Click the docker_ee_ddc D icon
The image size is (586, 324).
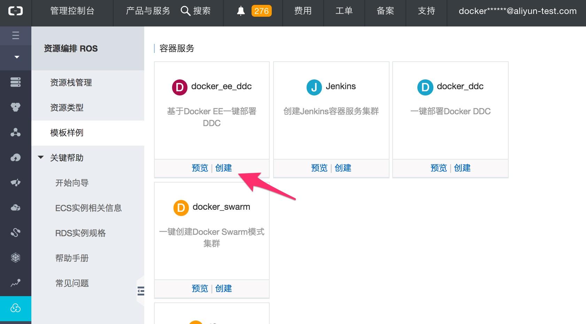click(180, 87)
